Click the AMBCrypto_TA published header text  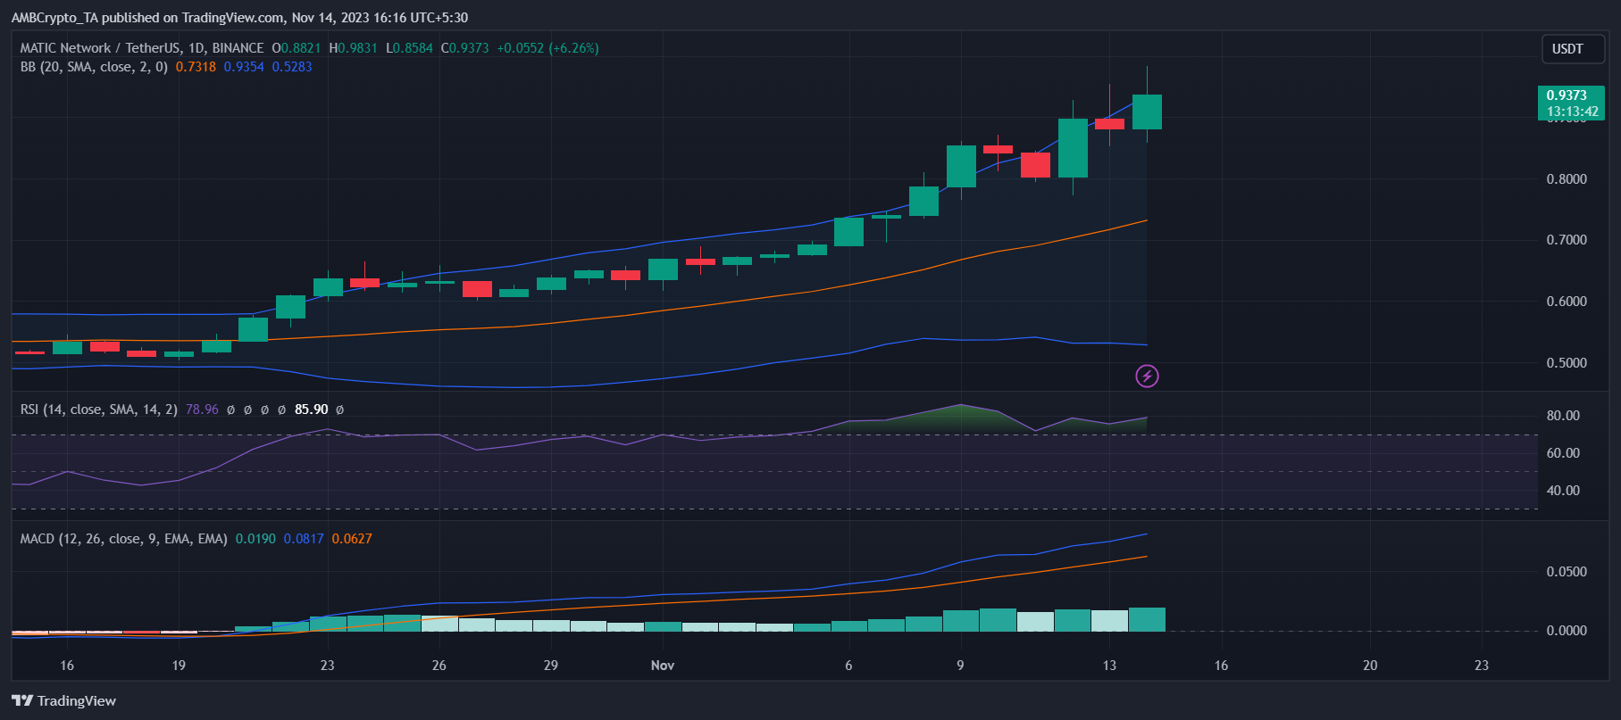coord(239,17)
